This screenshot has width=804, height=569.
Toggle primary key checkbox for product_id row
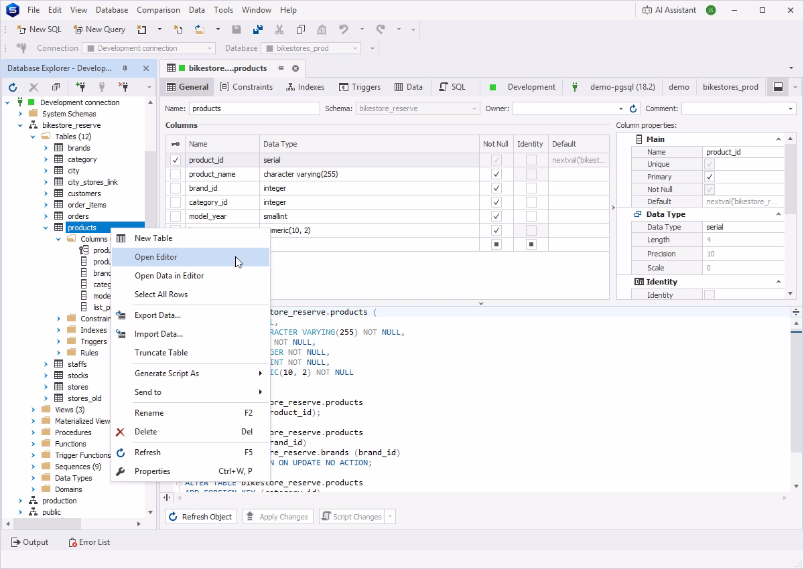[x=176, y=160]
